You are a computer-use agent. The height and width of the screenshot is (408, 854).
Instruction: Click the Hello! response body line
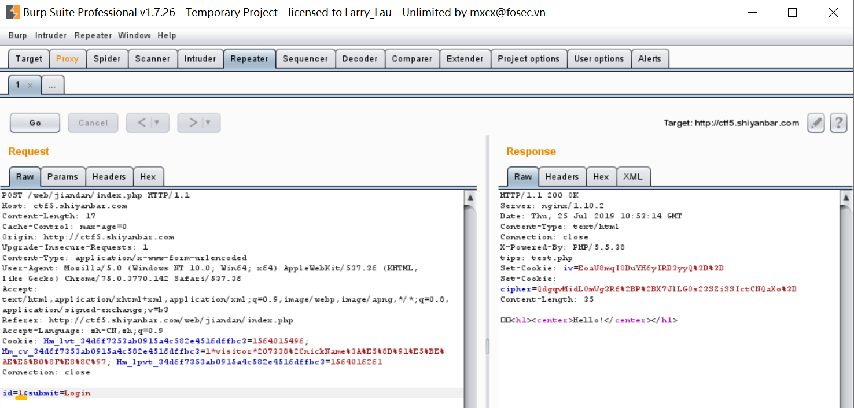[x=588, y=320]
